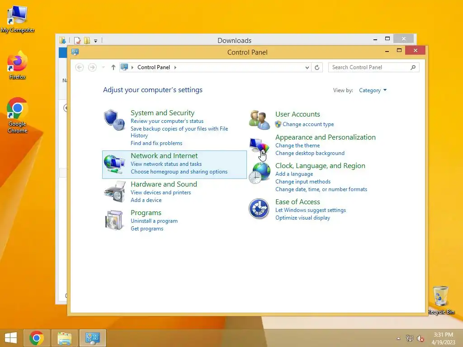Image resolution: width=463 pixels, height=347 pixels.
Task: Click Change desktop background
Action: pyautogui.click(x=310, y=153)
